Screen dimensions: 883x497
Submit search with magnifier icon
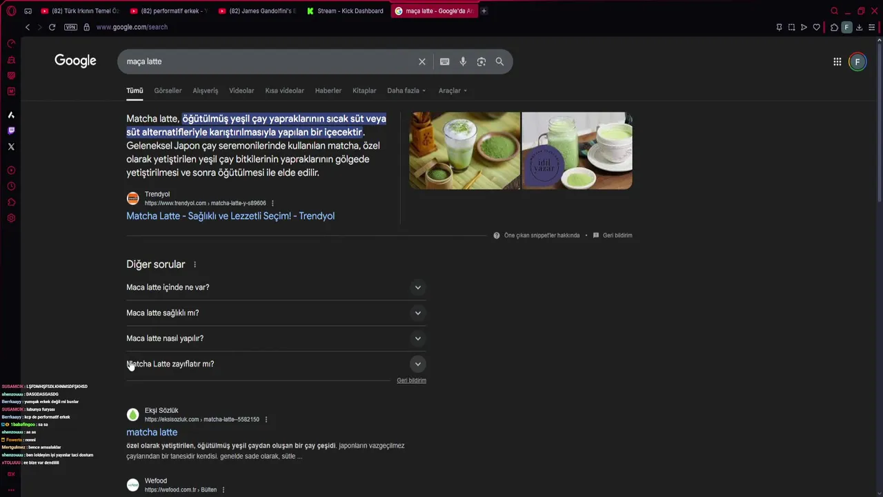click(499, 61)
